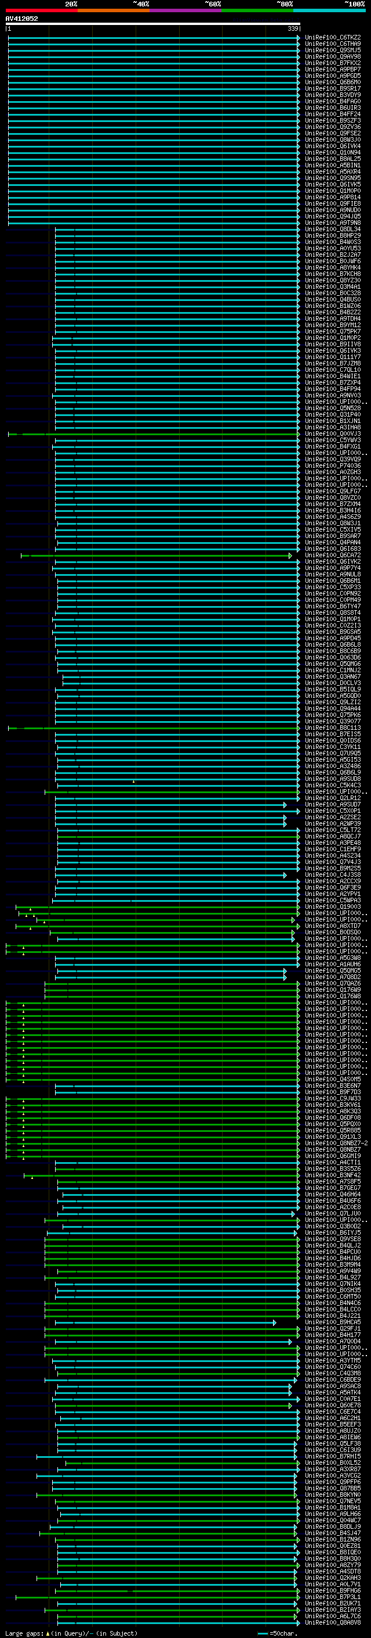
Task: Select the UniRef100_Q94JQ5 label
Action: [x=333, y=216]
